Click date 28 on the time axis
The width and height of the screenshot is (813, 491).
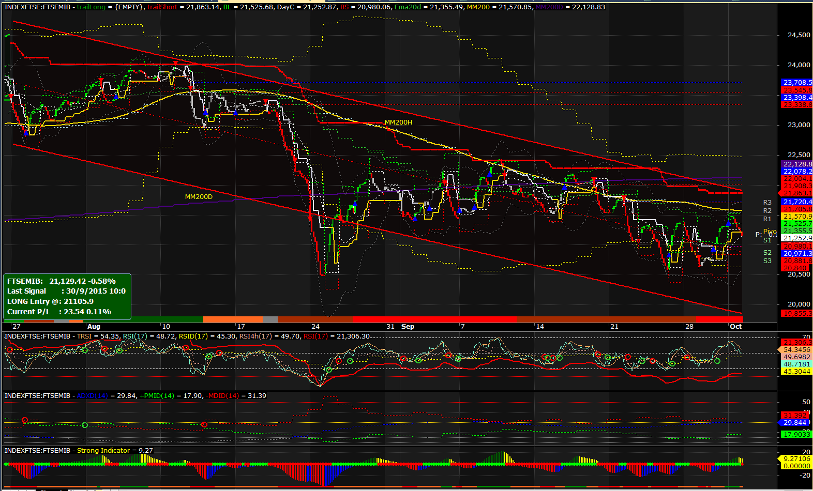point(689,327)
